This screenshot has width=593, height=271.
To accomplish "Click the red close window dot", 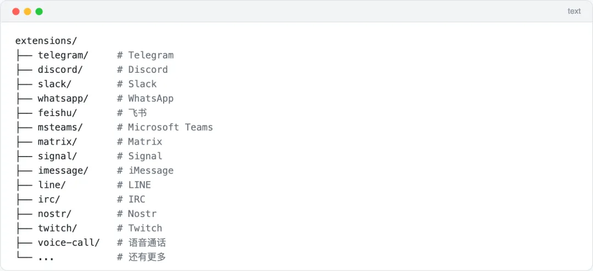I will [16, 11].
